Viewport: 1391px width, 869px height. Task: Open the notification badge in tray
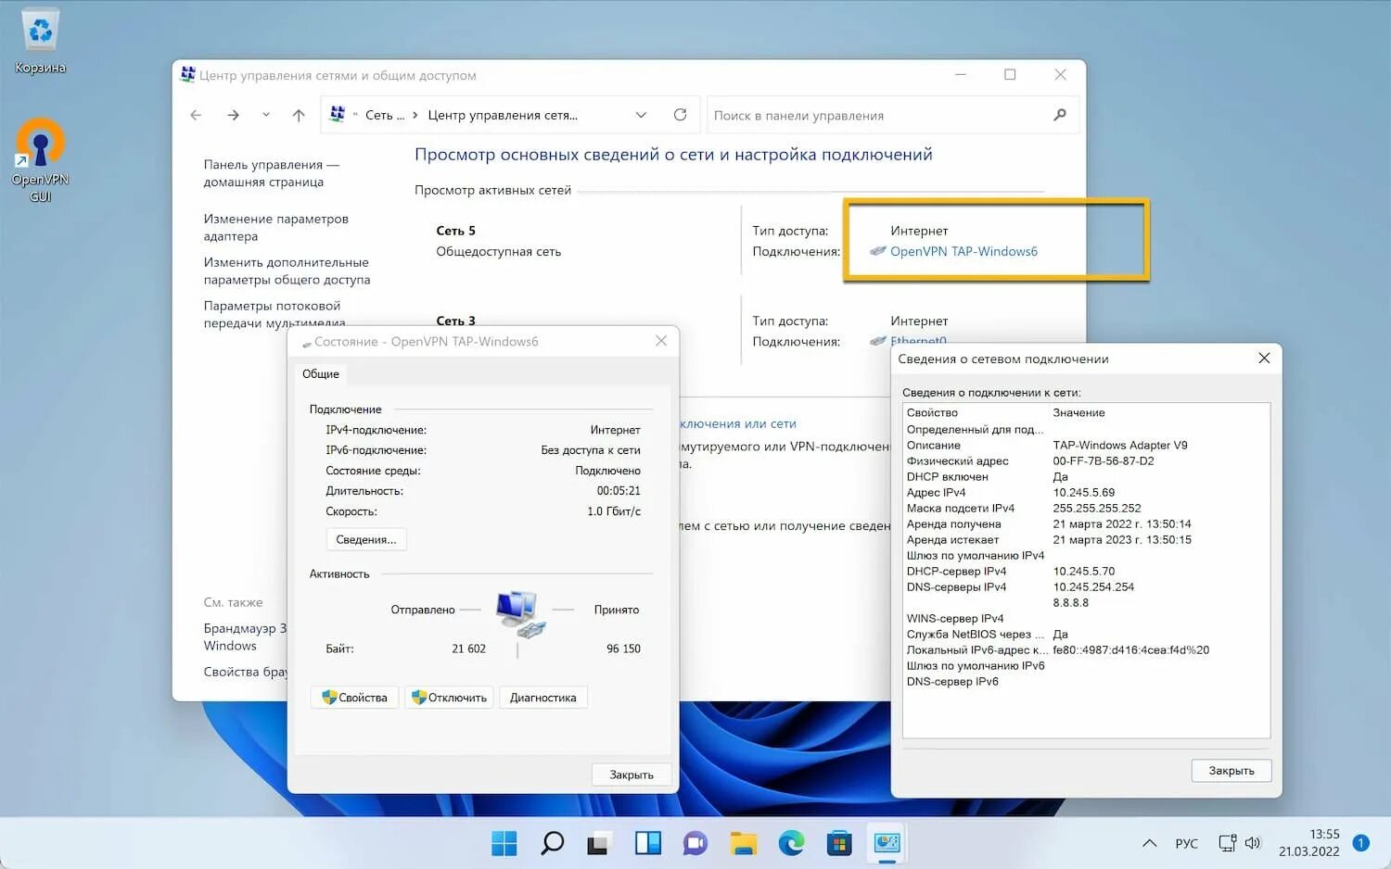tap(1360, 843)
